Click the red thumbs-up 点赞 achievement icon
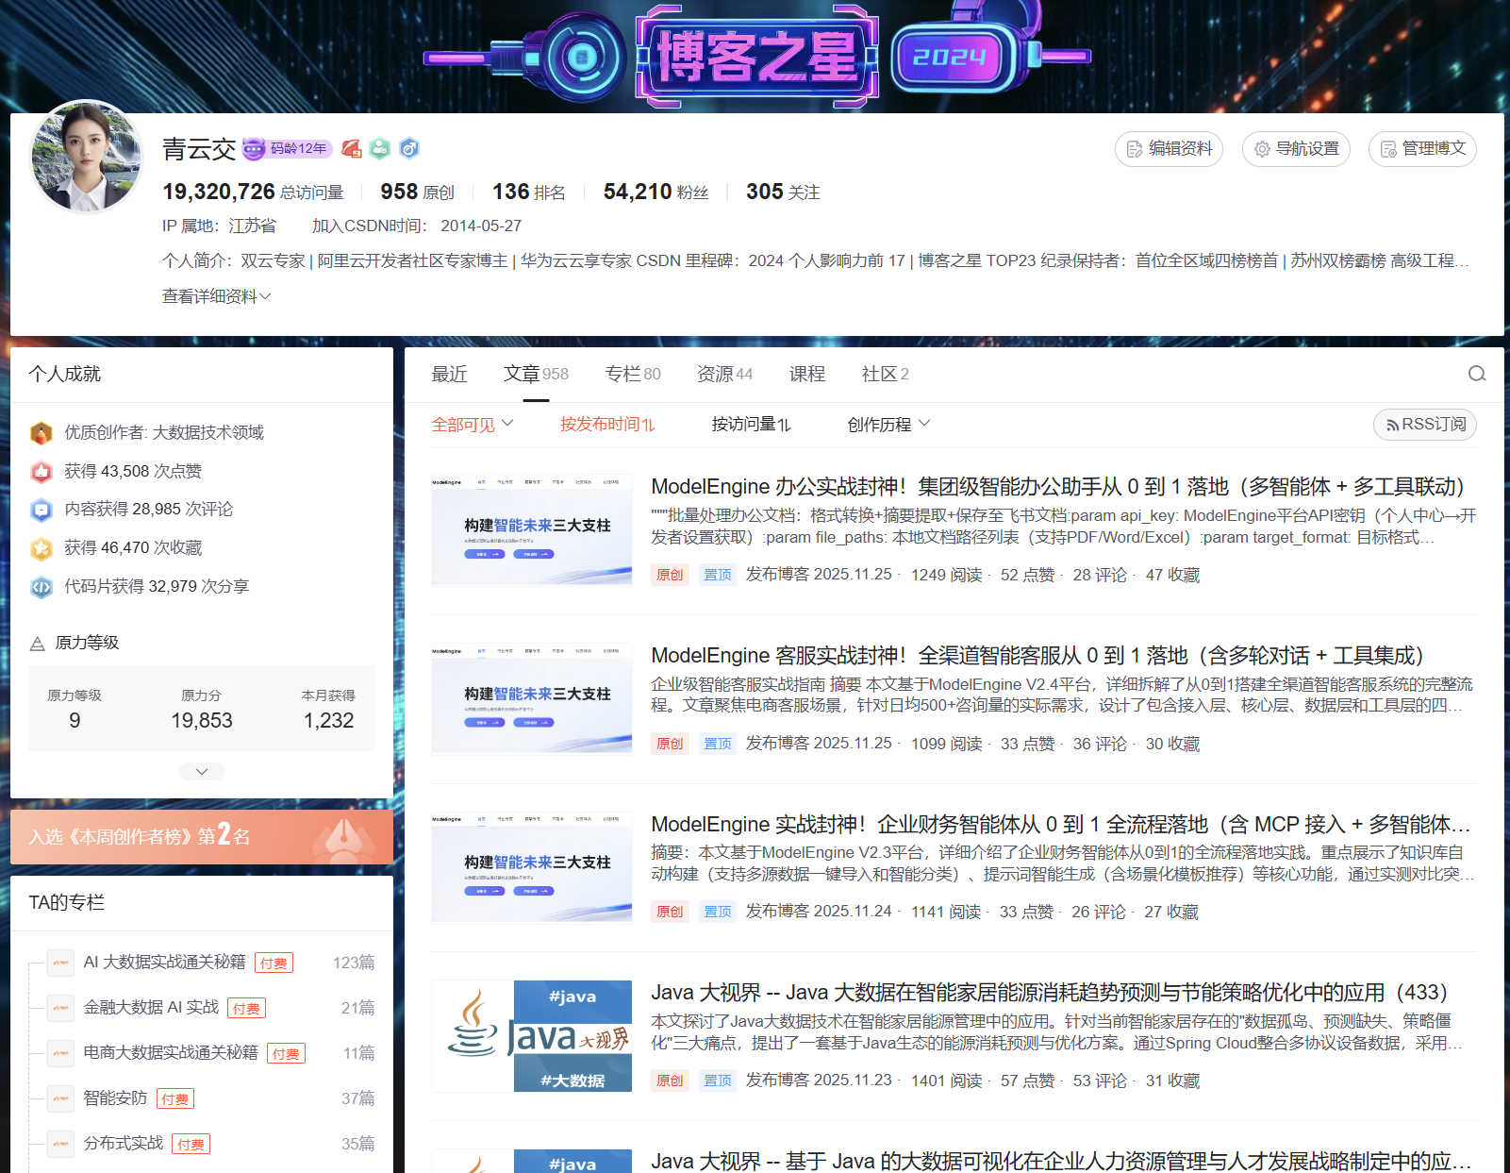 (41, 472)
